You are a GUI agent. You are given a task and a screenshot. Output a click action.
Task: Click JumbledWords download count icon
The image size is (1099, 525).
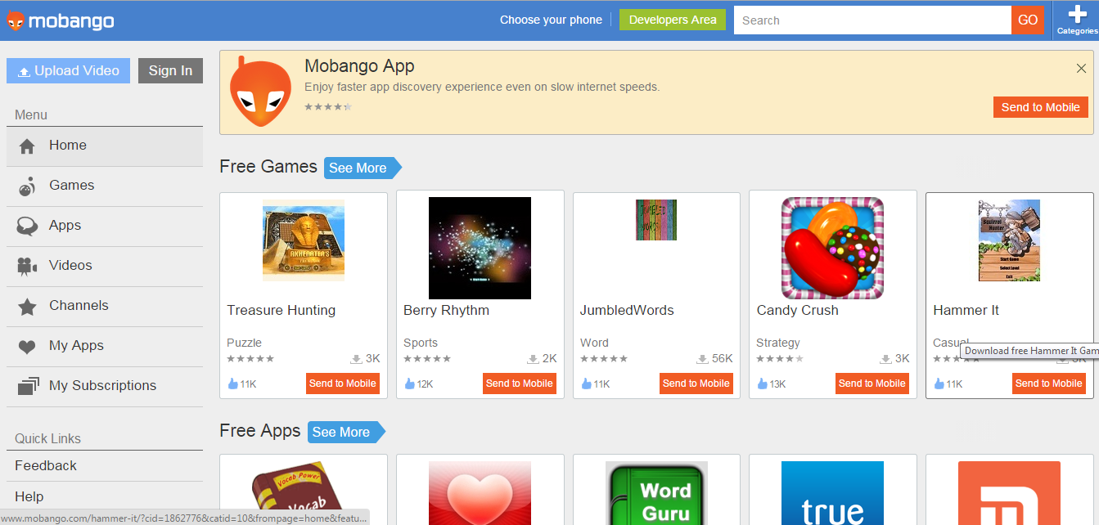(702, 359)
